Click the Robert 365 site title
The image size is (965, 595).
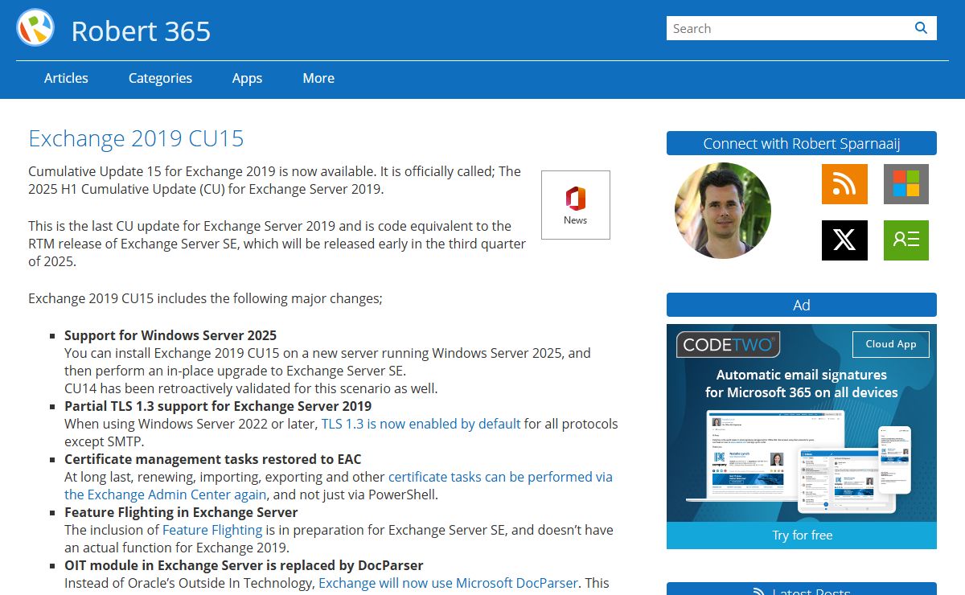[141, 31]
